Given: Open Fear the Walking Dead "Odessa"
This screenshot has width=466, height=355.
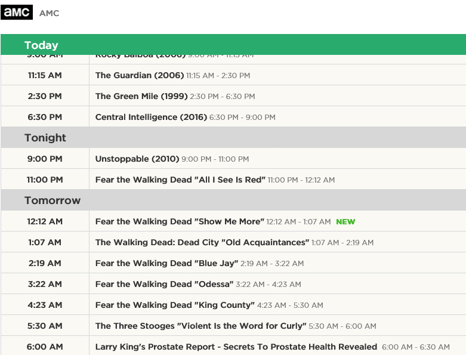Looking at the screenshot, I should pos(164,284).
